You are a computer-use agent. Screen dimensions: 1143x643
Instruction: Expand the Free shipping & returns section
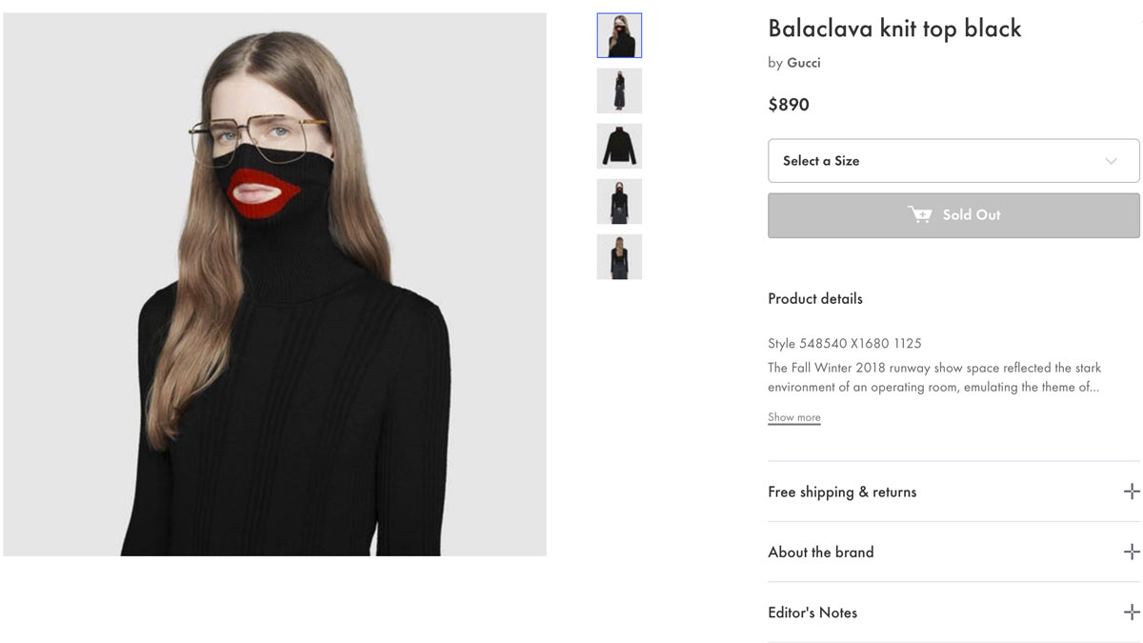842,492
